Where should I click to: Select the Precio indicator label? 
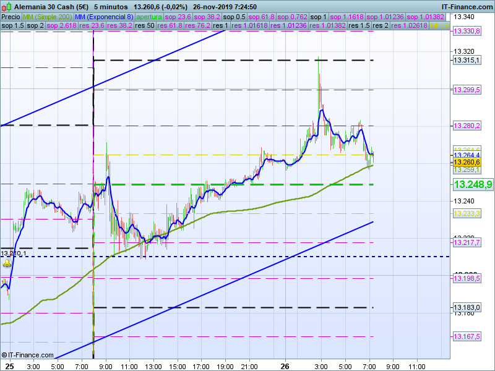[11, 17]
